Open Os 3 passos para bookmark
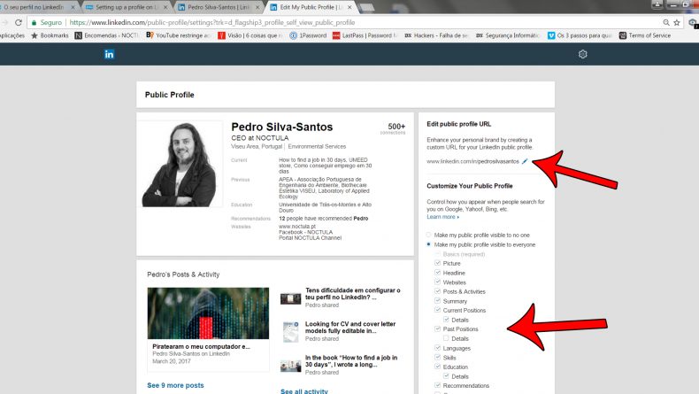The image size is (699, 394). click(x=580, y=35)
